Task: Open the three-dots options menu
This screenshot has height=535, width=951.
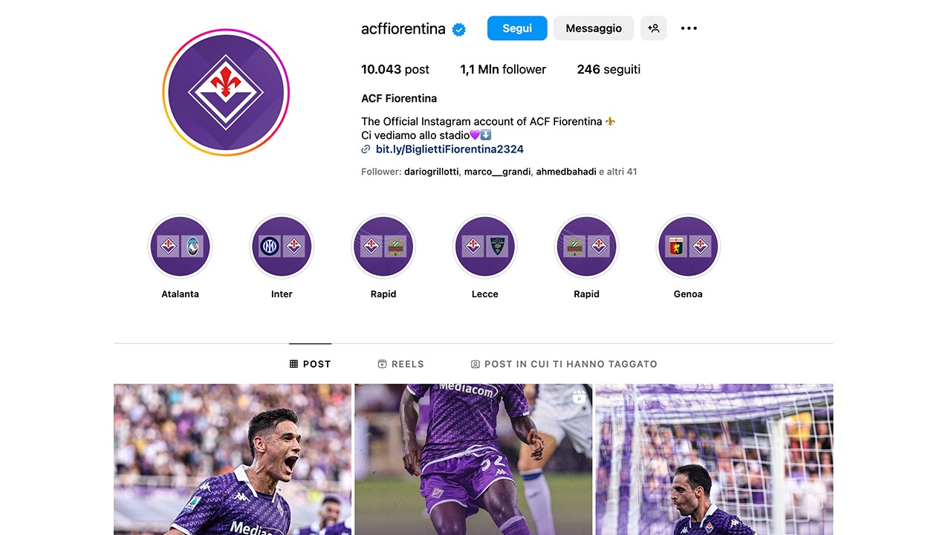Action: tap(689, 28)
